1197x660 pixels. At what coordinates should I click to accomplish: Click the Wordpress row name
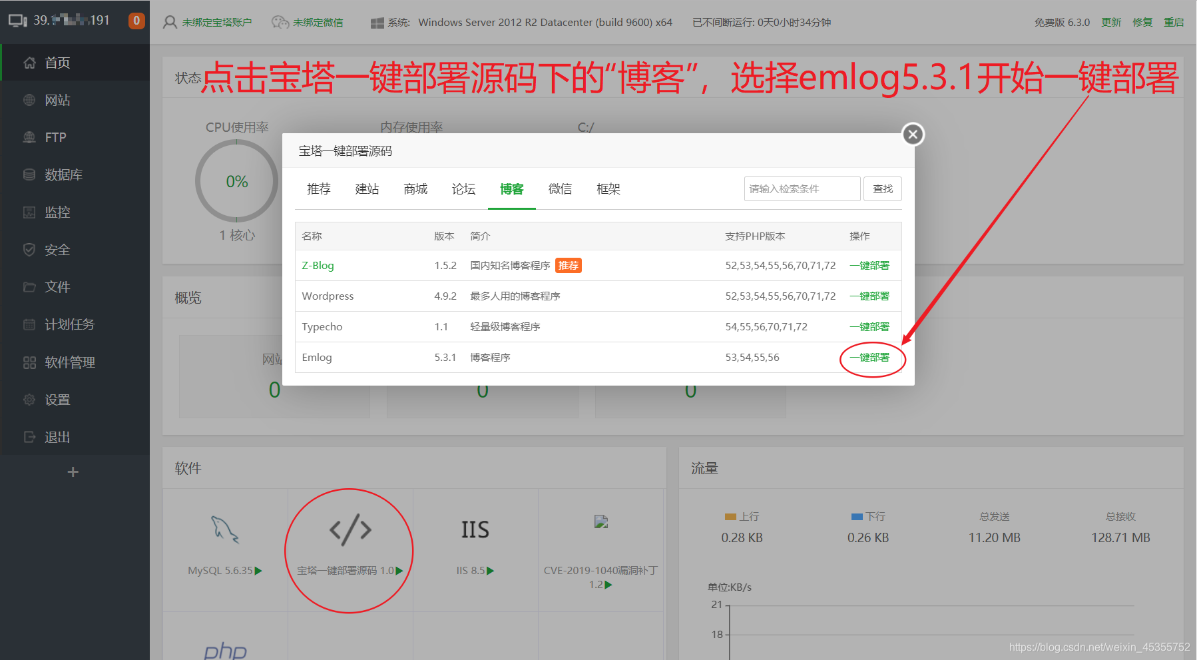(x=328, y=296)
